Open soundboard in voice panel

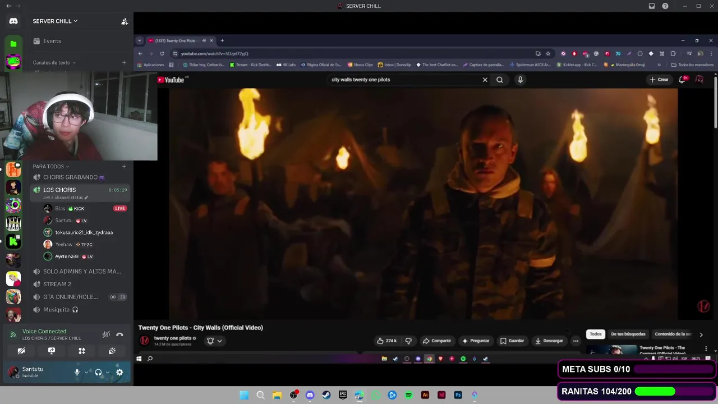pyautogui.click(x=112, y=351)
